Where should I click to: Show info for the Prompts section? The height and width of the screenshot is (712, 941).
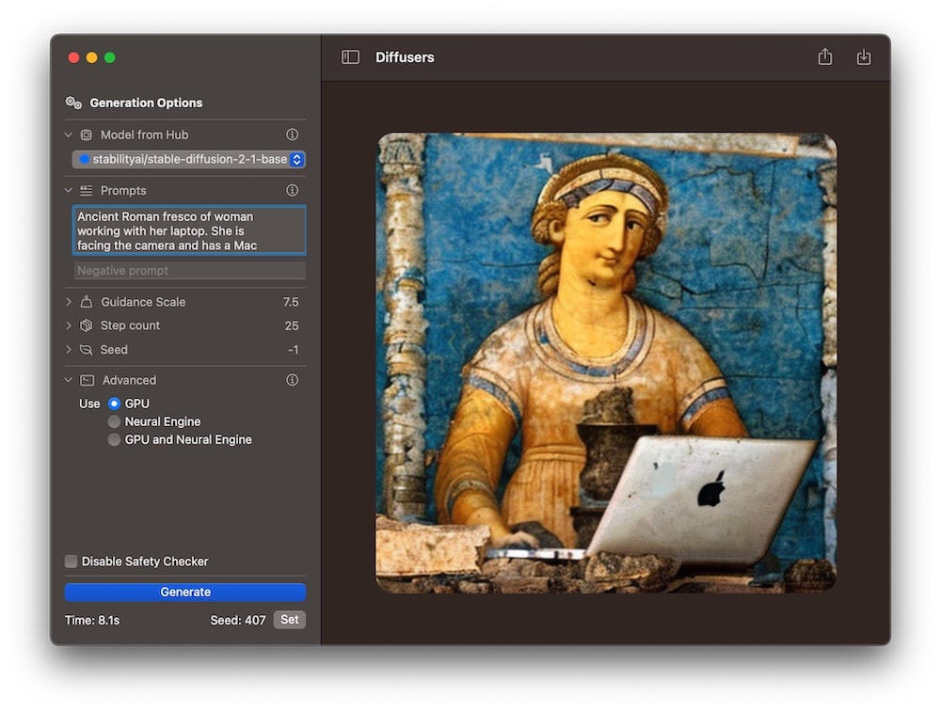point(292,190)
